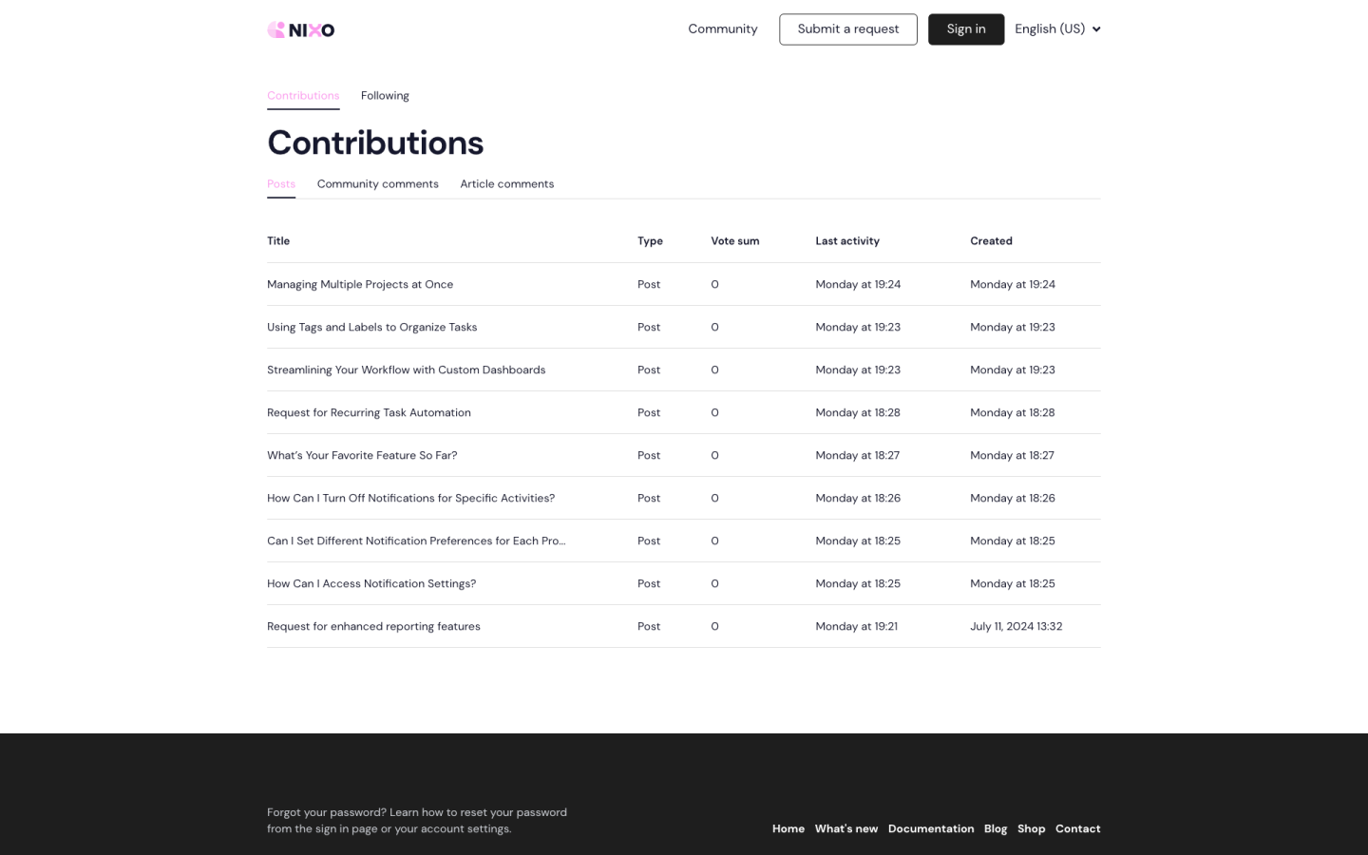Viewport: 1368px width, 855px height.
Task: Open Documentation footer link
Action: point(930,828)
